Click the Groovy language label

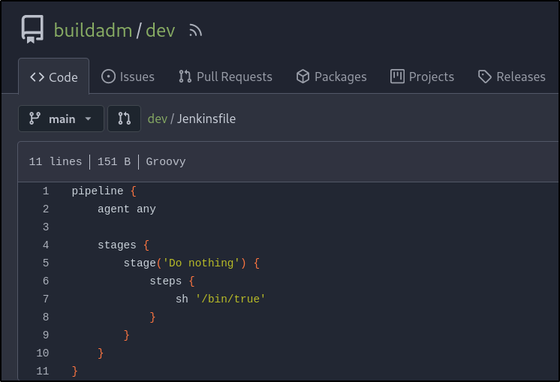pos(165,161)
